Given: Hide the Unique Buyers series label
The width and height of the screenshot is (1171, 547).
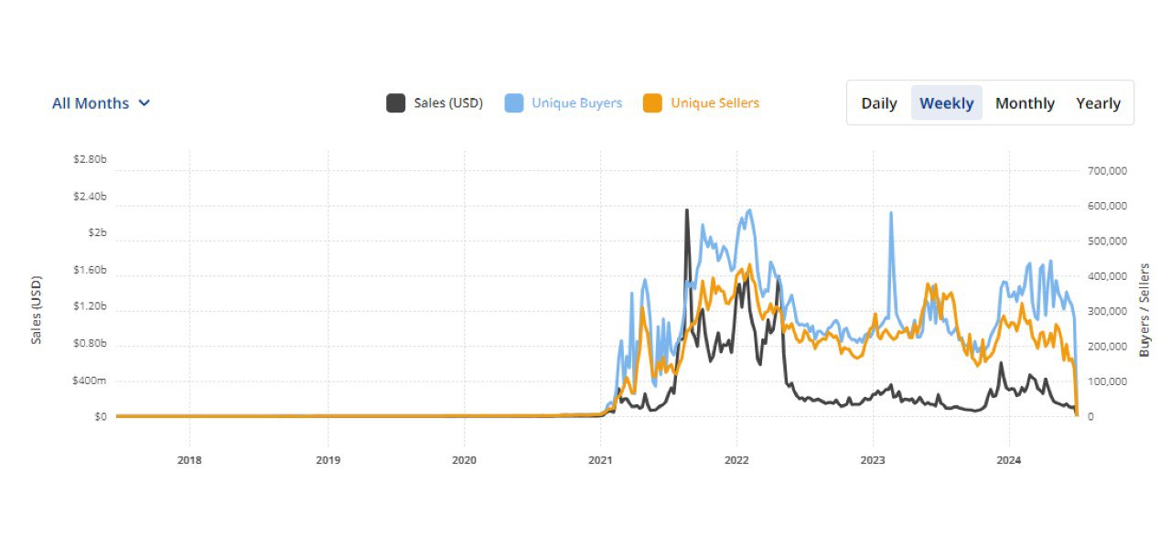Looking at the screenshot, I should pyautogui.click(x=576, y=103).
